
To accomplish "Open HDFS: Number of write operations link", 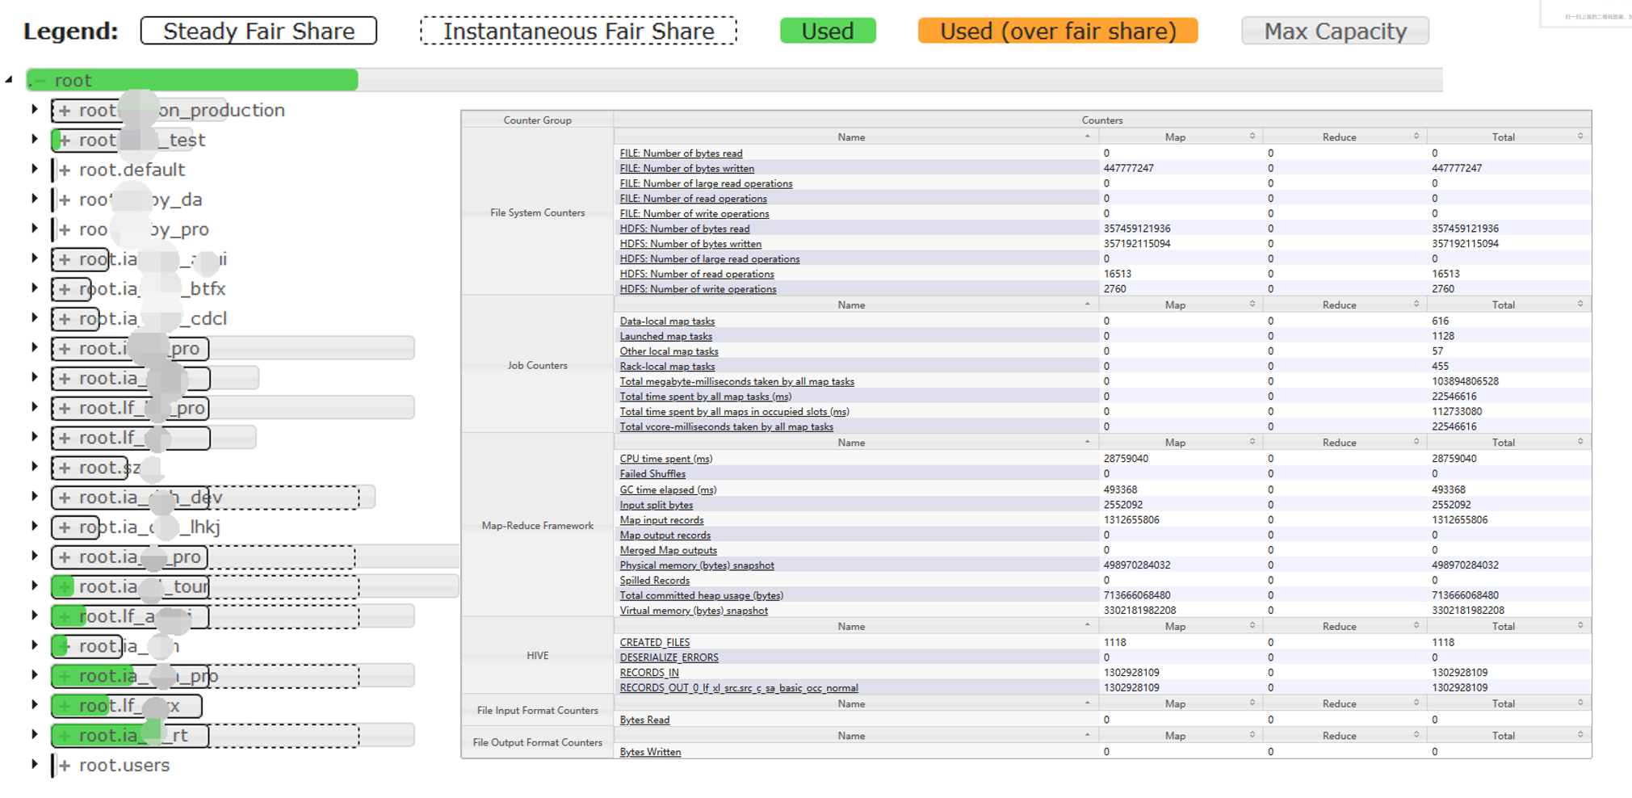I will (698, 288).
